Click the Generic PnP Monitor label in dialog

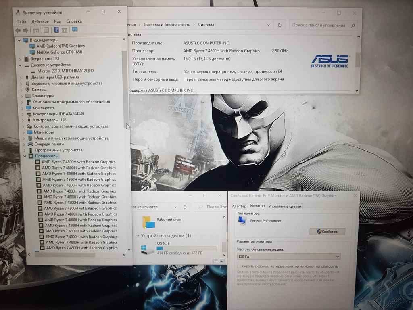[x=265, y=221]
